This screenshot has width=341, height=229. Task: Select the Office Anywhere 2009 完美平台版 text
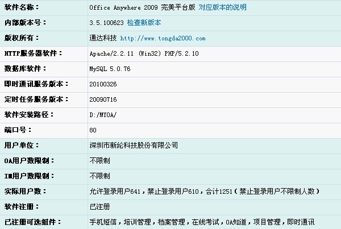coord(142,7)
